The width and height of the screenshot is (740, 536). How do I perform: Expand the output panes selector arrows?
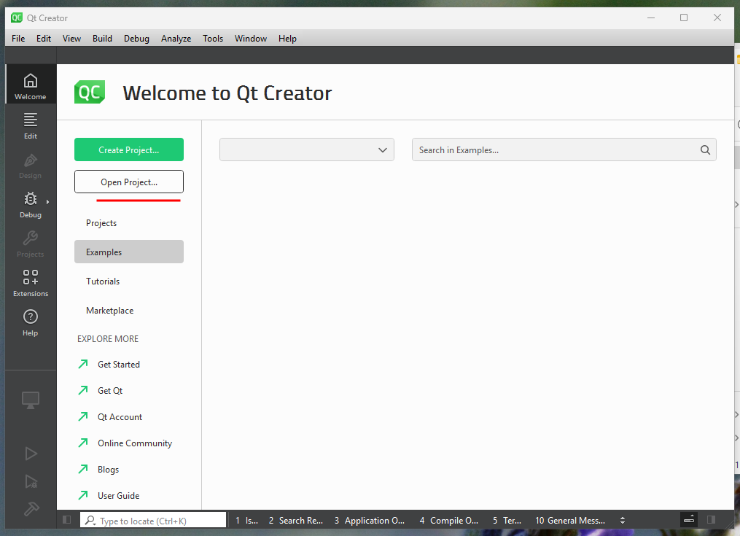pos(622,520)
